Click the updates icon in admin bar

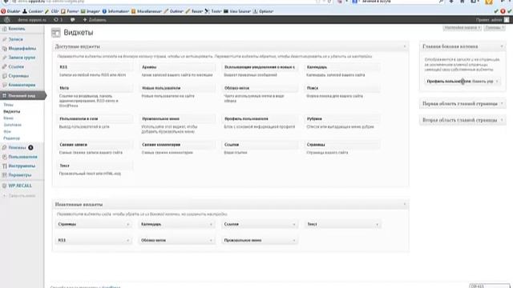tap(58, 19)
